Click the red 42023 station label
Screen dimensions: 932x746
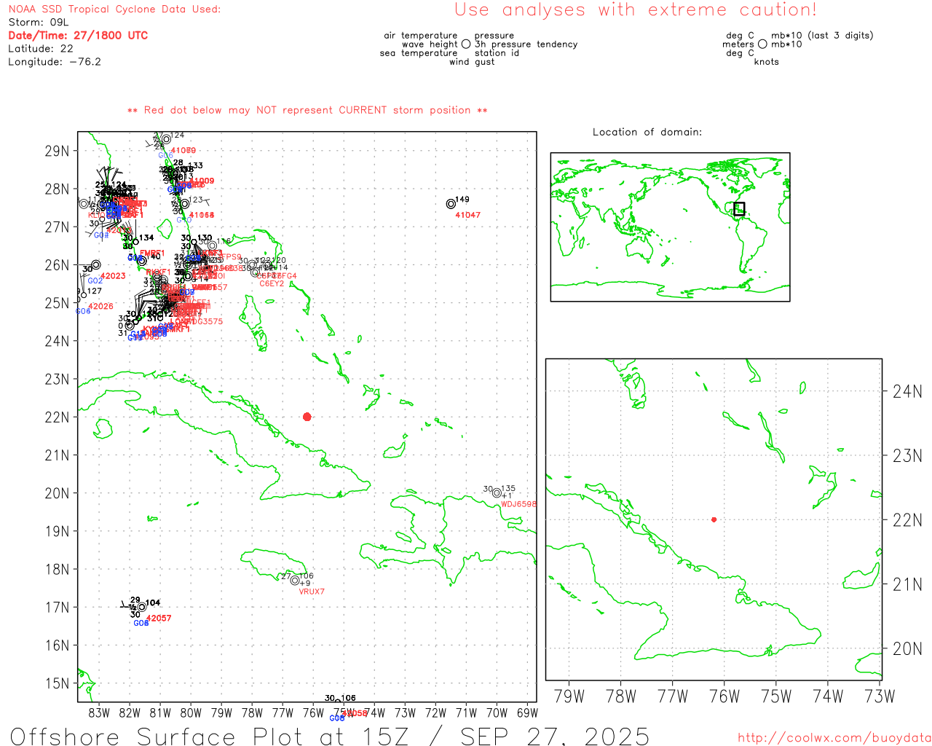point(113,276)
